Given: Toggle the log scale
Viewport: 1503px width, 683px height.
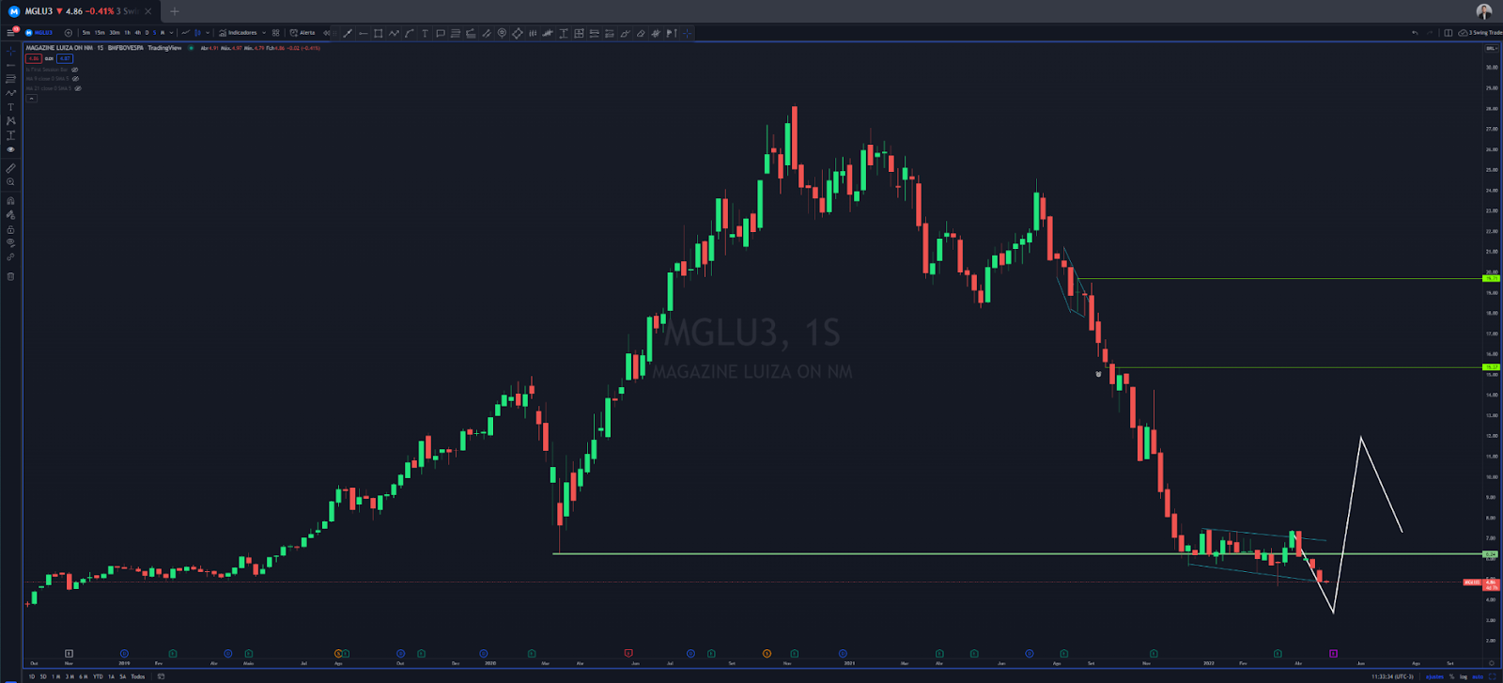Looking at the screenshot, I should [1464, 676].
